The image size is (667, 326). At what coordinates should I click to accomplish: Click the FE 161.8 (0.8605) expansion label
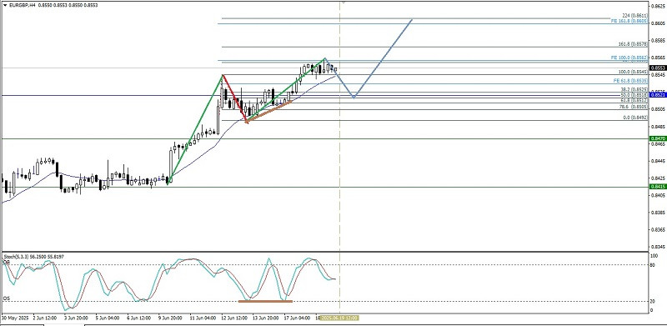(630, 21)
